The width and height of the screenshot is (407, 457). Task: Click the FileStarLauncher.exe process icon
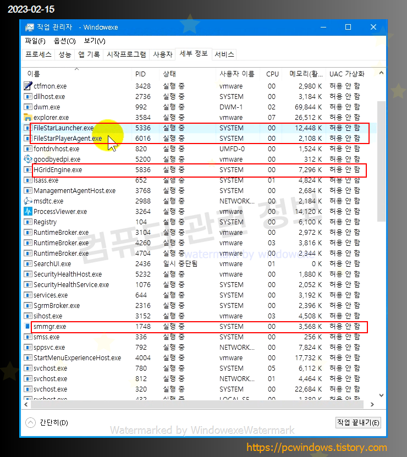click(x=28, y=128)
